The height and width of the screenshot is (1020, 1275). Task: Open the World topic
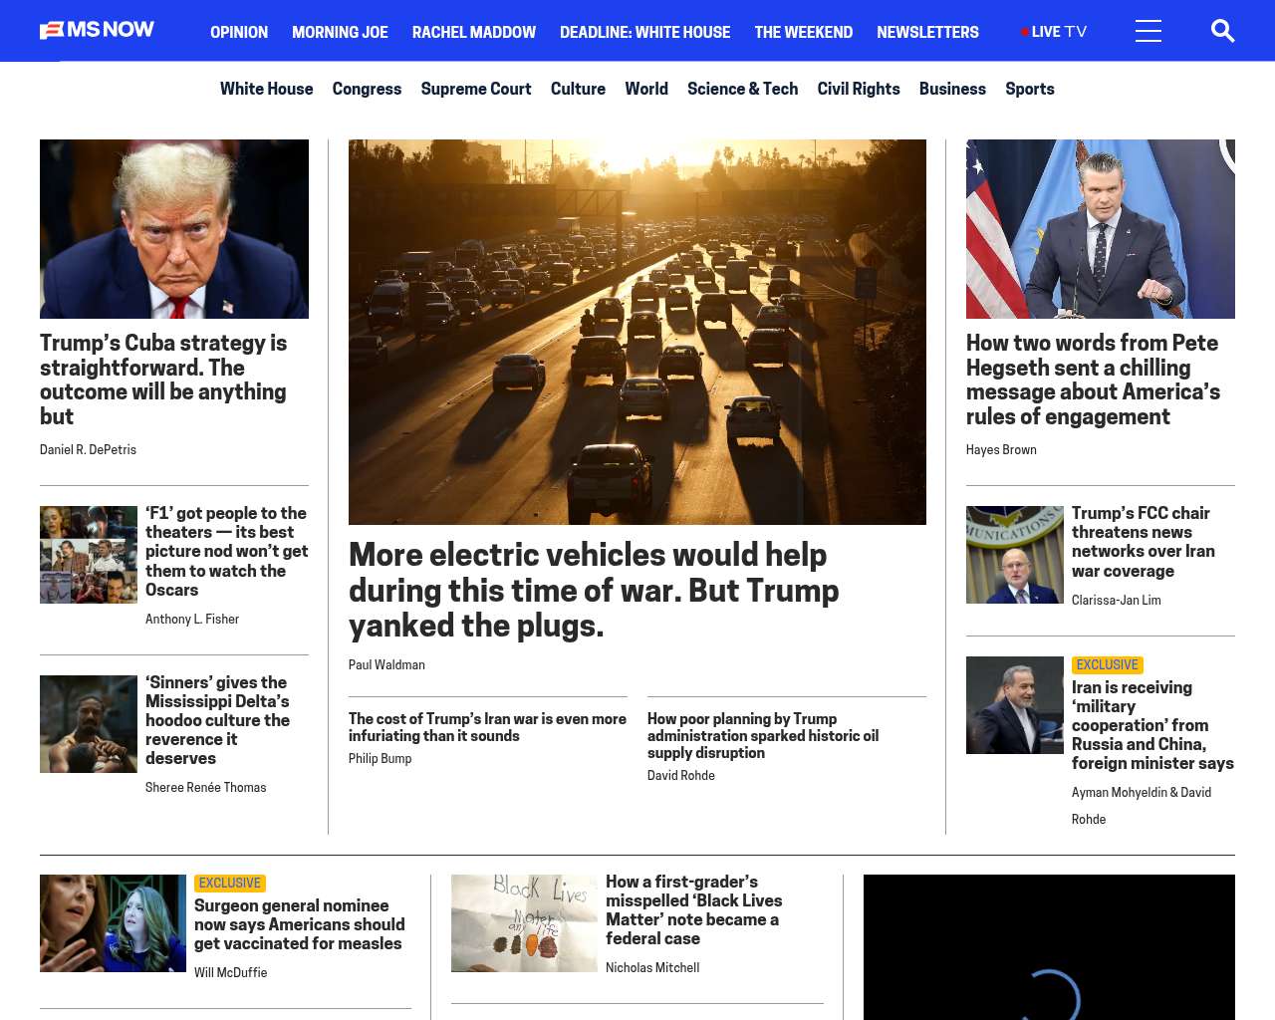[x=646, y=89]
